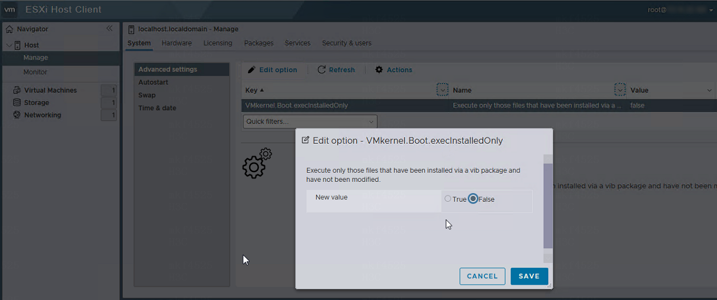Click the Name column header

click(462, 90)
